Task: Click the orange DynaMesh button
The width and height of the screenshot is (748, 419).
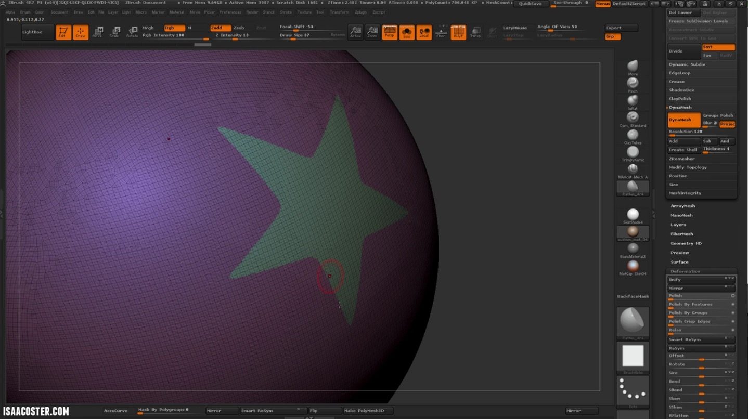Action: (x=684, y=120)
